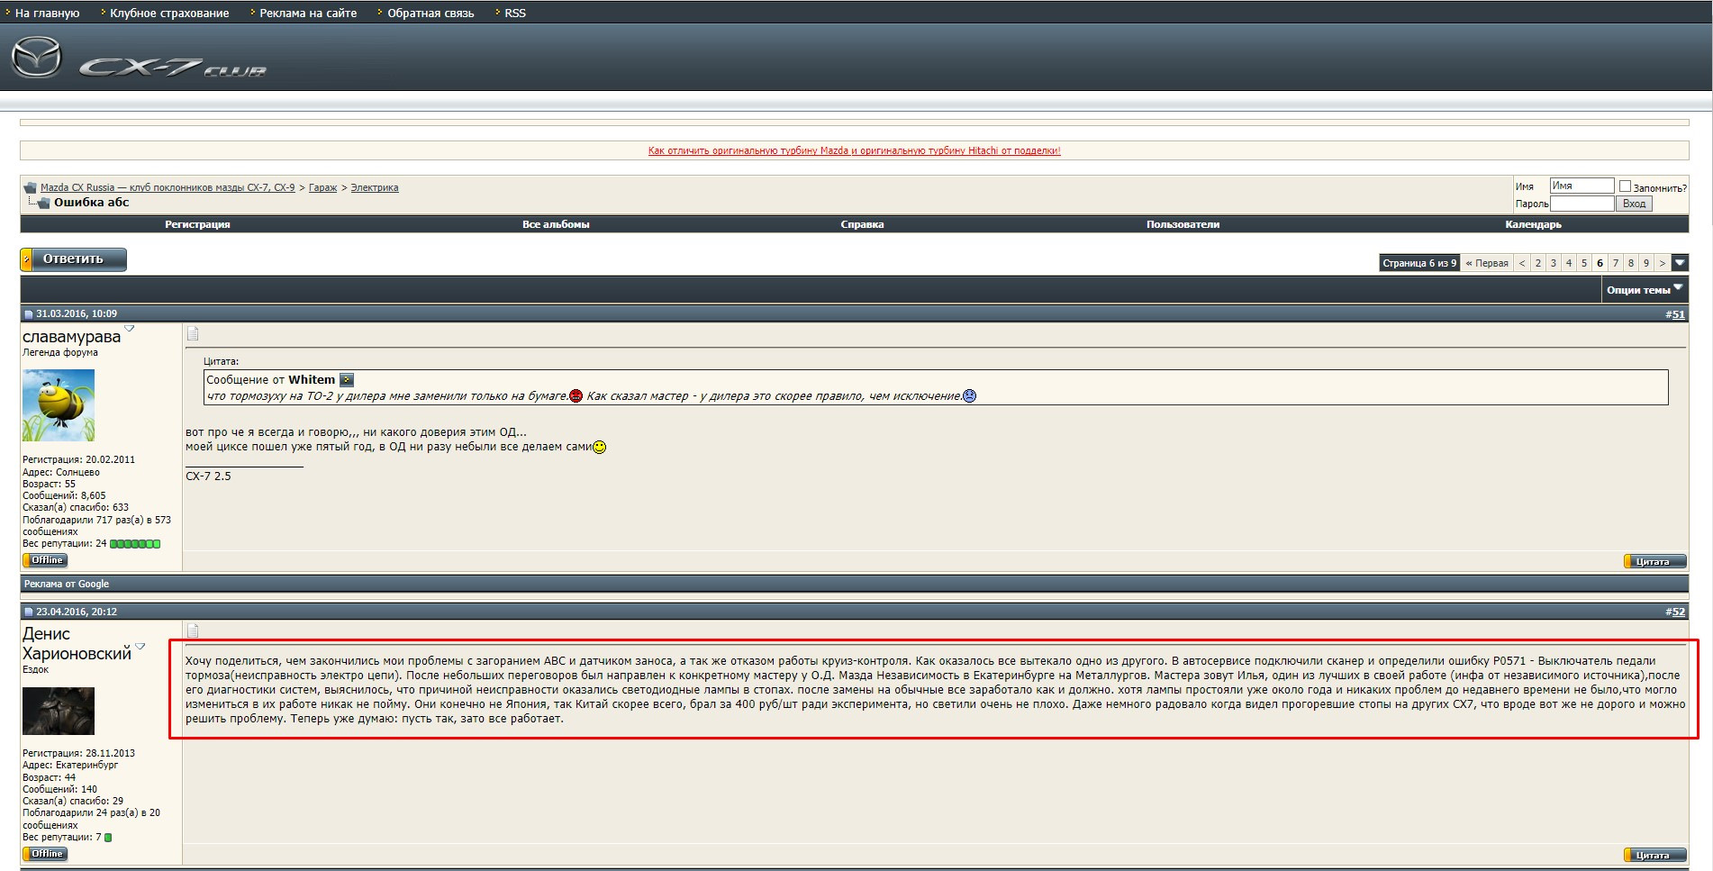Screen dimensions: 1713x871
Task: Click into the Пароль password field
Action: 1581,204
